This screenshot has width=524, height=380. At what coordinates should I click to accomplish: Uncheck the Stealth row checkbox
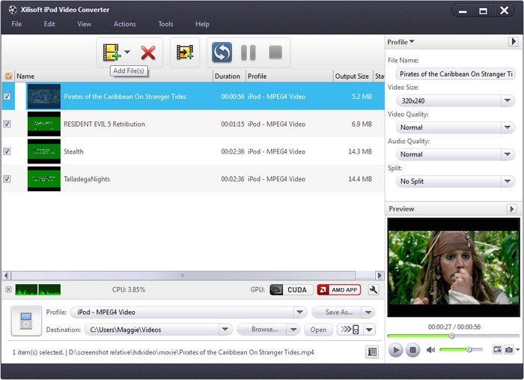pos(7,151)
